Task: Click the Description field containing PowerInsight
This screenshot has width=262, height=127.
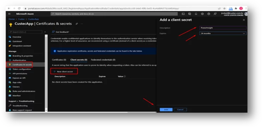Action: 223,28
